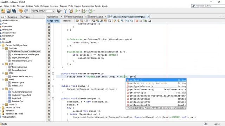Collapse the cadastrarEmpresa method fold
Viewport: 225px width, 126px height.
point(53,73)
